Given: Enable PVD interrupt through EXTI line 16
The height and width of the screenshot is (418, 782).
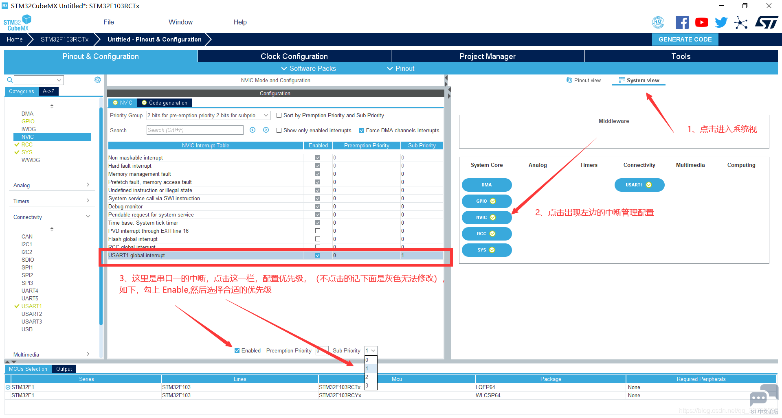Looking at the screenshot, I should pos(318,231).
